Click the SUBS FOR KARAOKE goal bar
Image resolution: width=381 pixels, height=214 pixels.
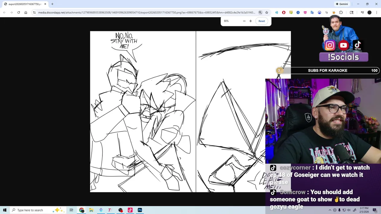pyautogui.click(x=328, y=70)
